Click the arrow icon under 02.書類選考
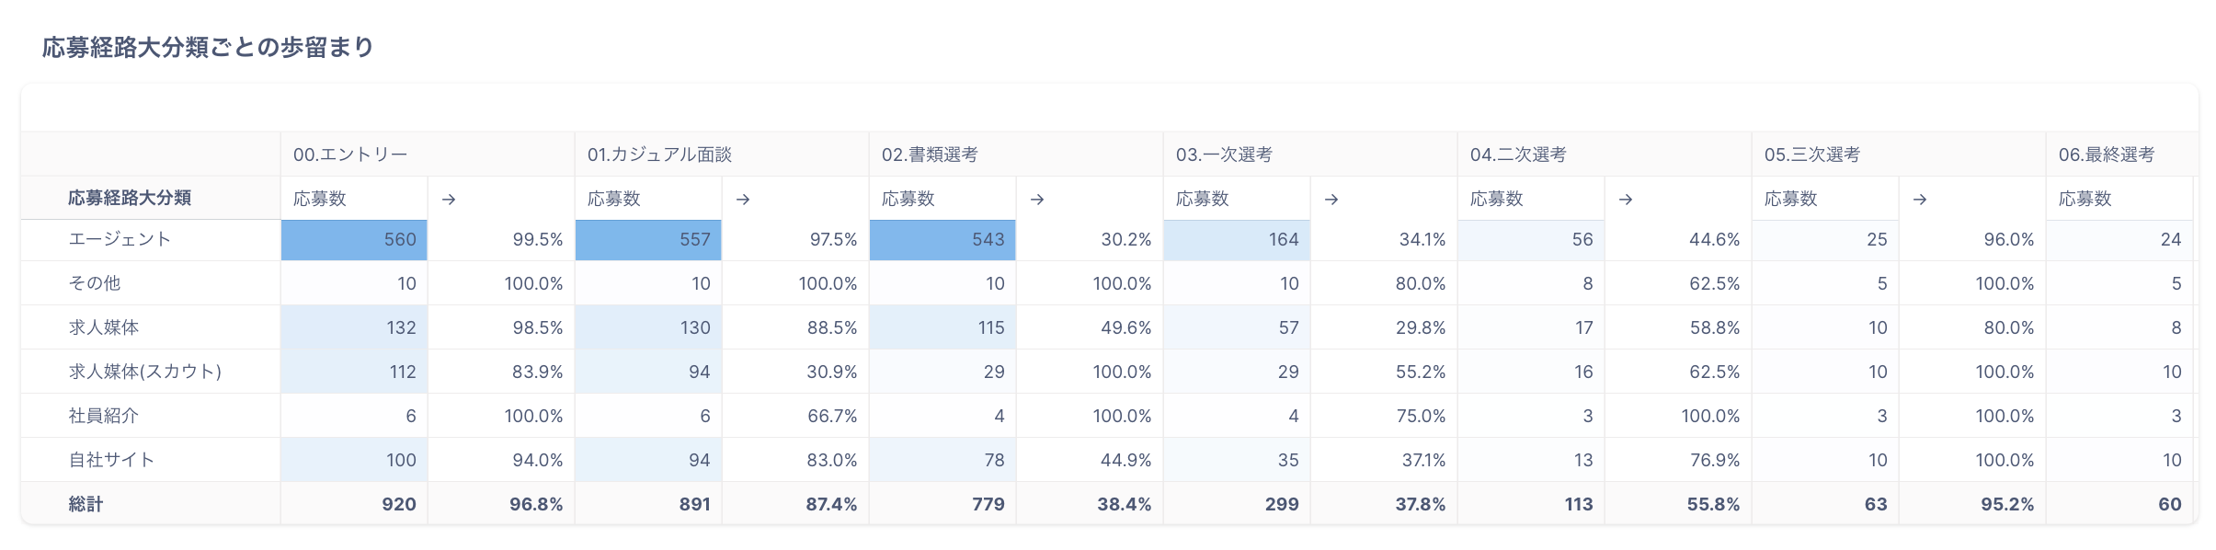The height and width of the screenshot is (550, 2216). tap(1037, 199)
